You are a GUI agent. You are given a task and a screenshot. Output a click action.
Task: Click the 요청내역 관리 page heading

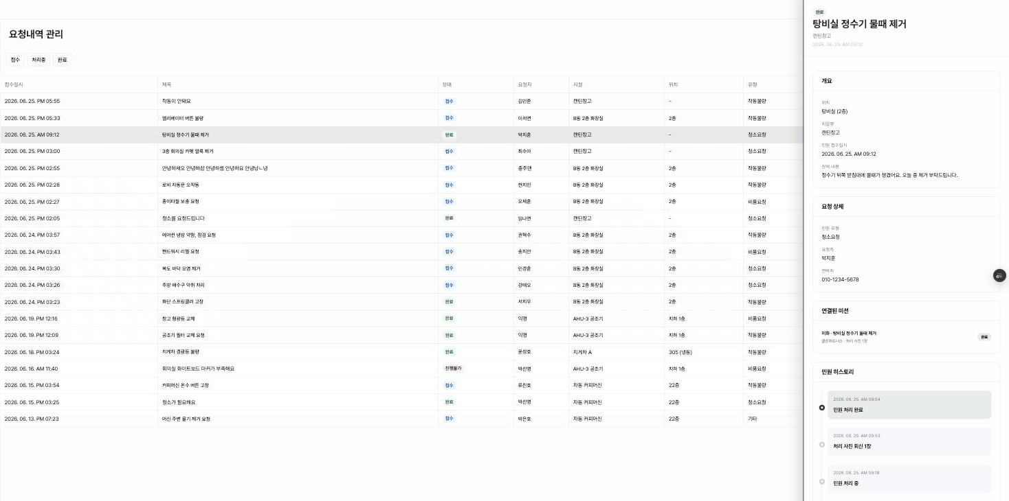(x=36, y=34)
